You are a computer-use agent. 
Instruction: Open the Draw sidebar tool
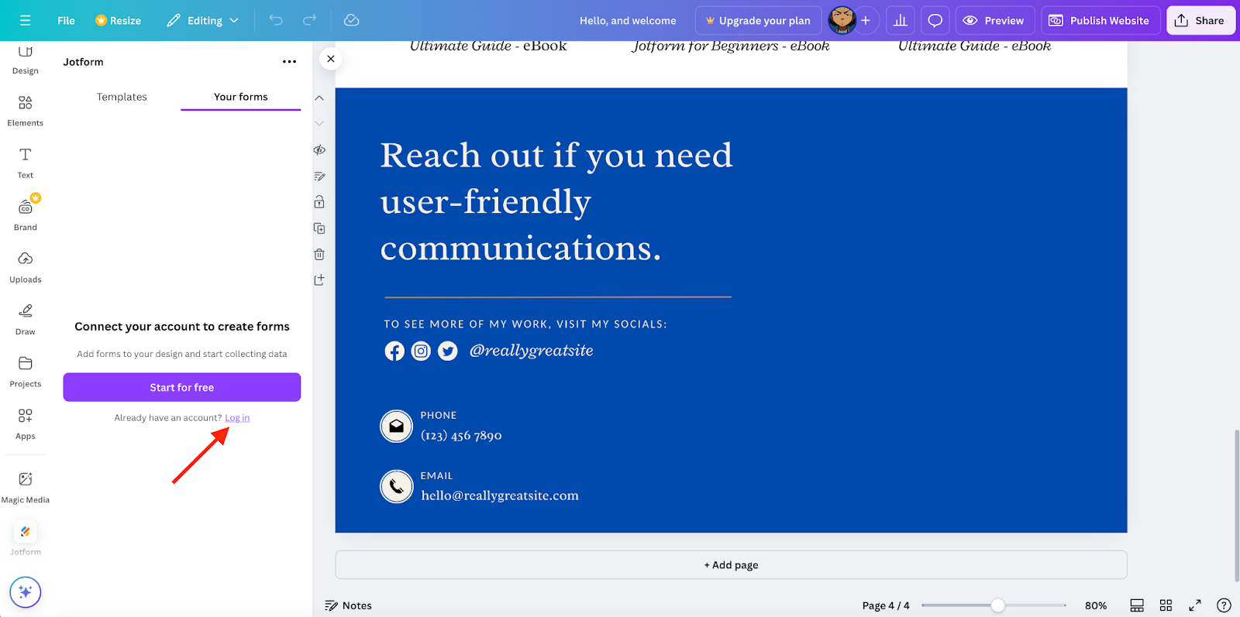tap(25, 319)
